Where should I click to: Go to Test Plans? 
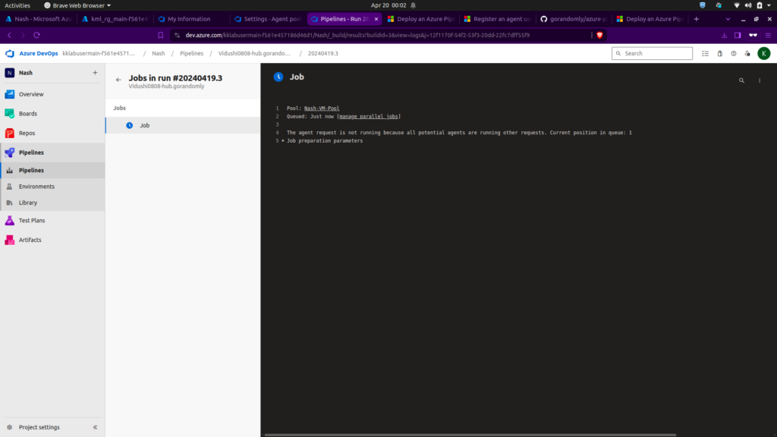coord(31,221)
